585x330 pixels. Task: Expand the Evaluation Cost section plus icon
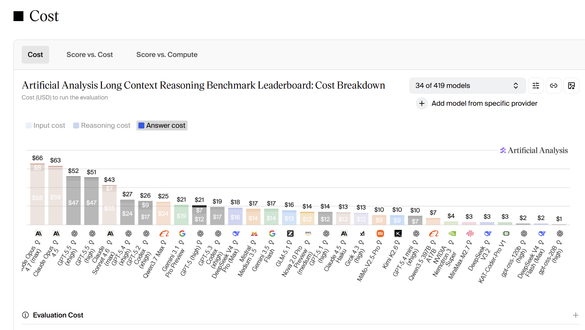[x=576, y=315]
